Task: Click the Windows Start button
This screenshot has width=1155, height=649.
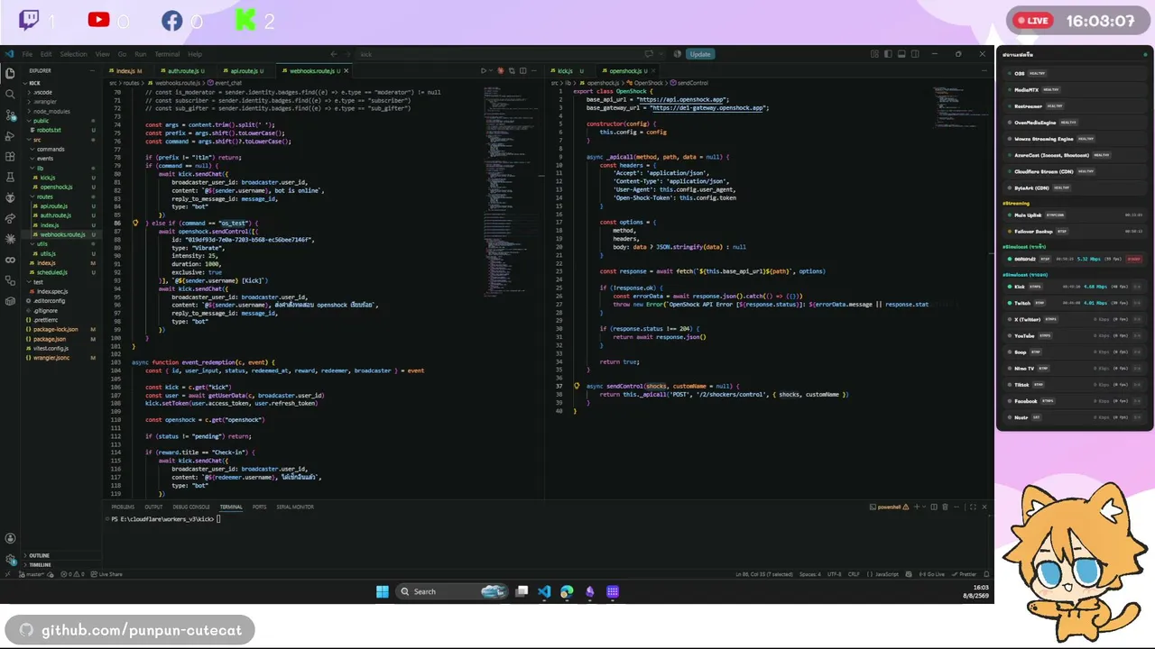Action: [x=382, y=591]
